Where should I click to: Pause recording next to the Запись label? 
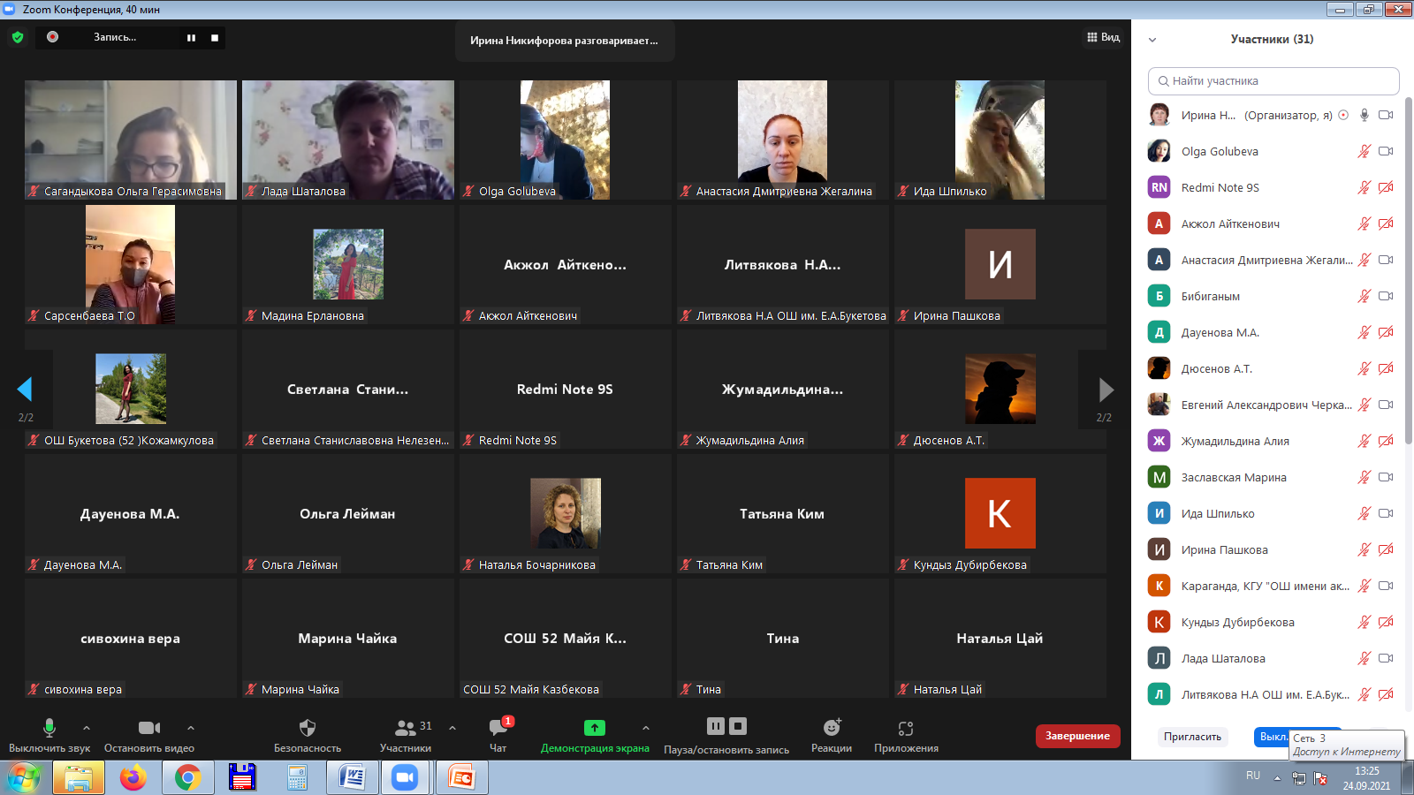(191, 38)
